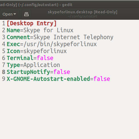
Task: Click line number 1 in the gutter
Action: (x=4, y=23)
